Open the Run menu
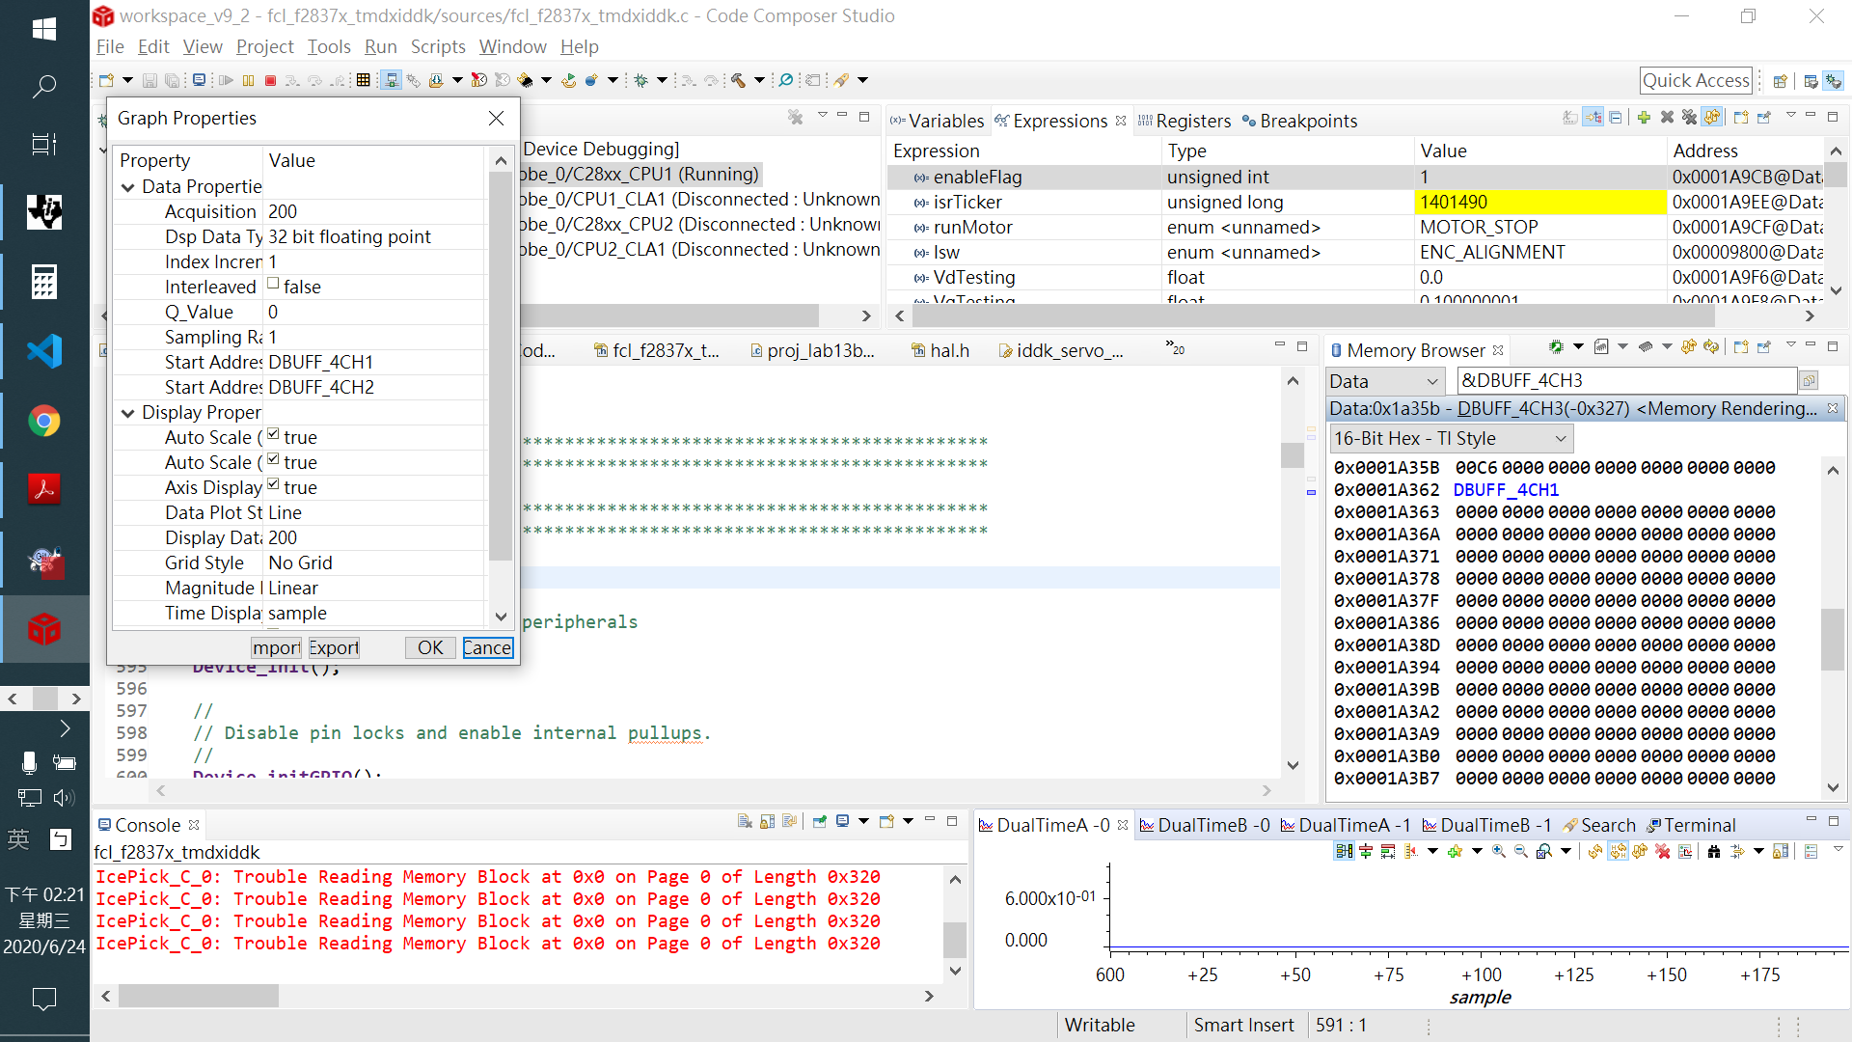Viewport: 1852px width, 1042px height. click(x=380, y=46)
